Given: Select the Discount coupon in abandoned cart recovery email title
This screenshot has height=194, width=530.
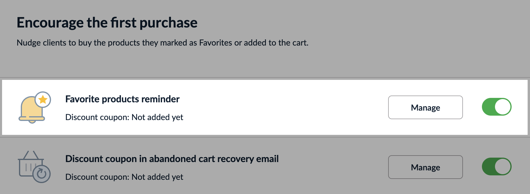Looking at the screenshot, I should pyautogui.click(x=172, y=159).
